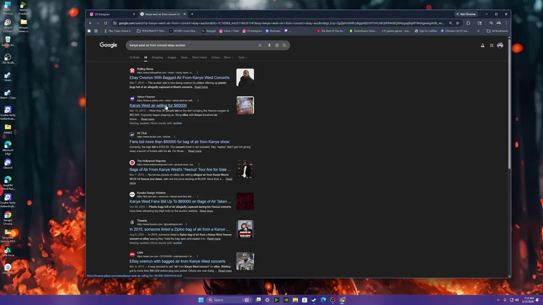Open Steam from the taskbar
This screenshot has height=305, width=543.
click(314, 300)
